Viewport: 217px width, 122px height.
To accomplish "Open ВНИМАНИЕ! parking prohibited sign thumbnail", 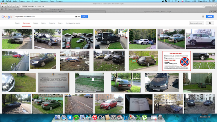I will (177, 61).
